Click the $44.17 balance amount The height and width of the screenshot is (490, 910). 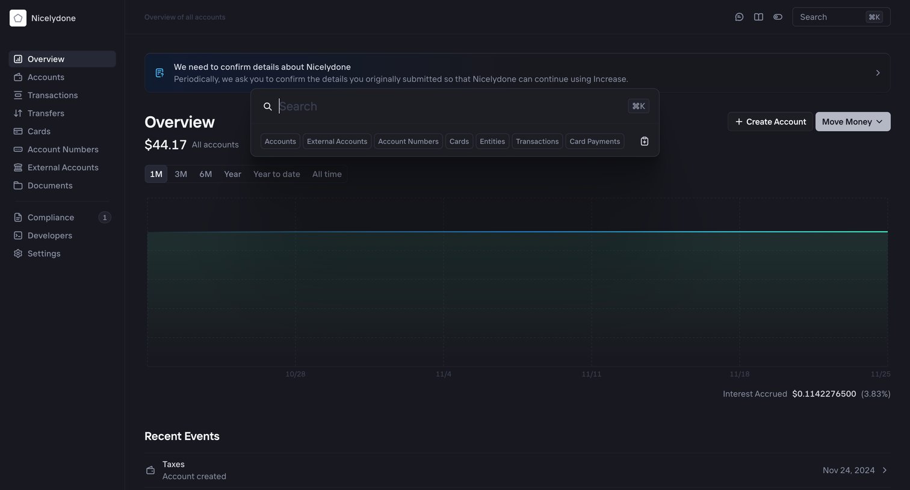click(x=166, y=144)
